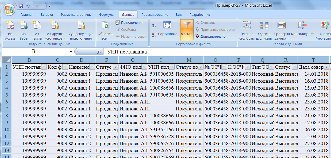The height and width of the screenshot is (158, 331).
Task: Click the Sort Z to A descending icon
Action: [154, 35]
